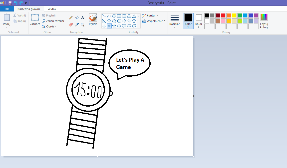
Task: Choose the Oval callout shape
Action: pyautogui.click(x=129, y=26)
